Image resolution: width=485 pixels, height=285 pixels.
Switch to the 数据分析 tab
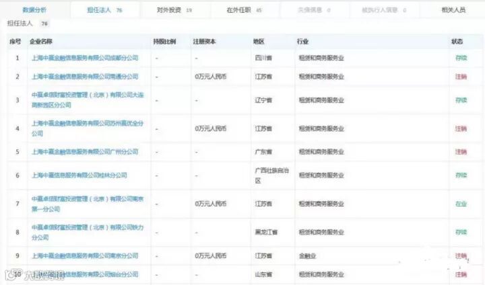tap(34, 10)
